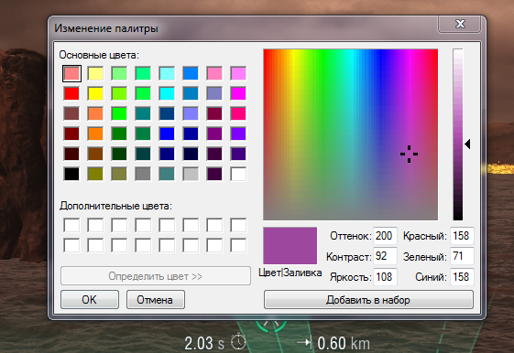The width and height of the screenshot is (514, 353).
Task: Choose the periwinkle blue basic color swatch
Action: (191, 113)
